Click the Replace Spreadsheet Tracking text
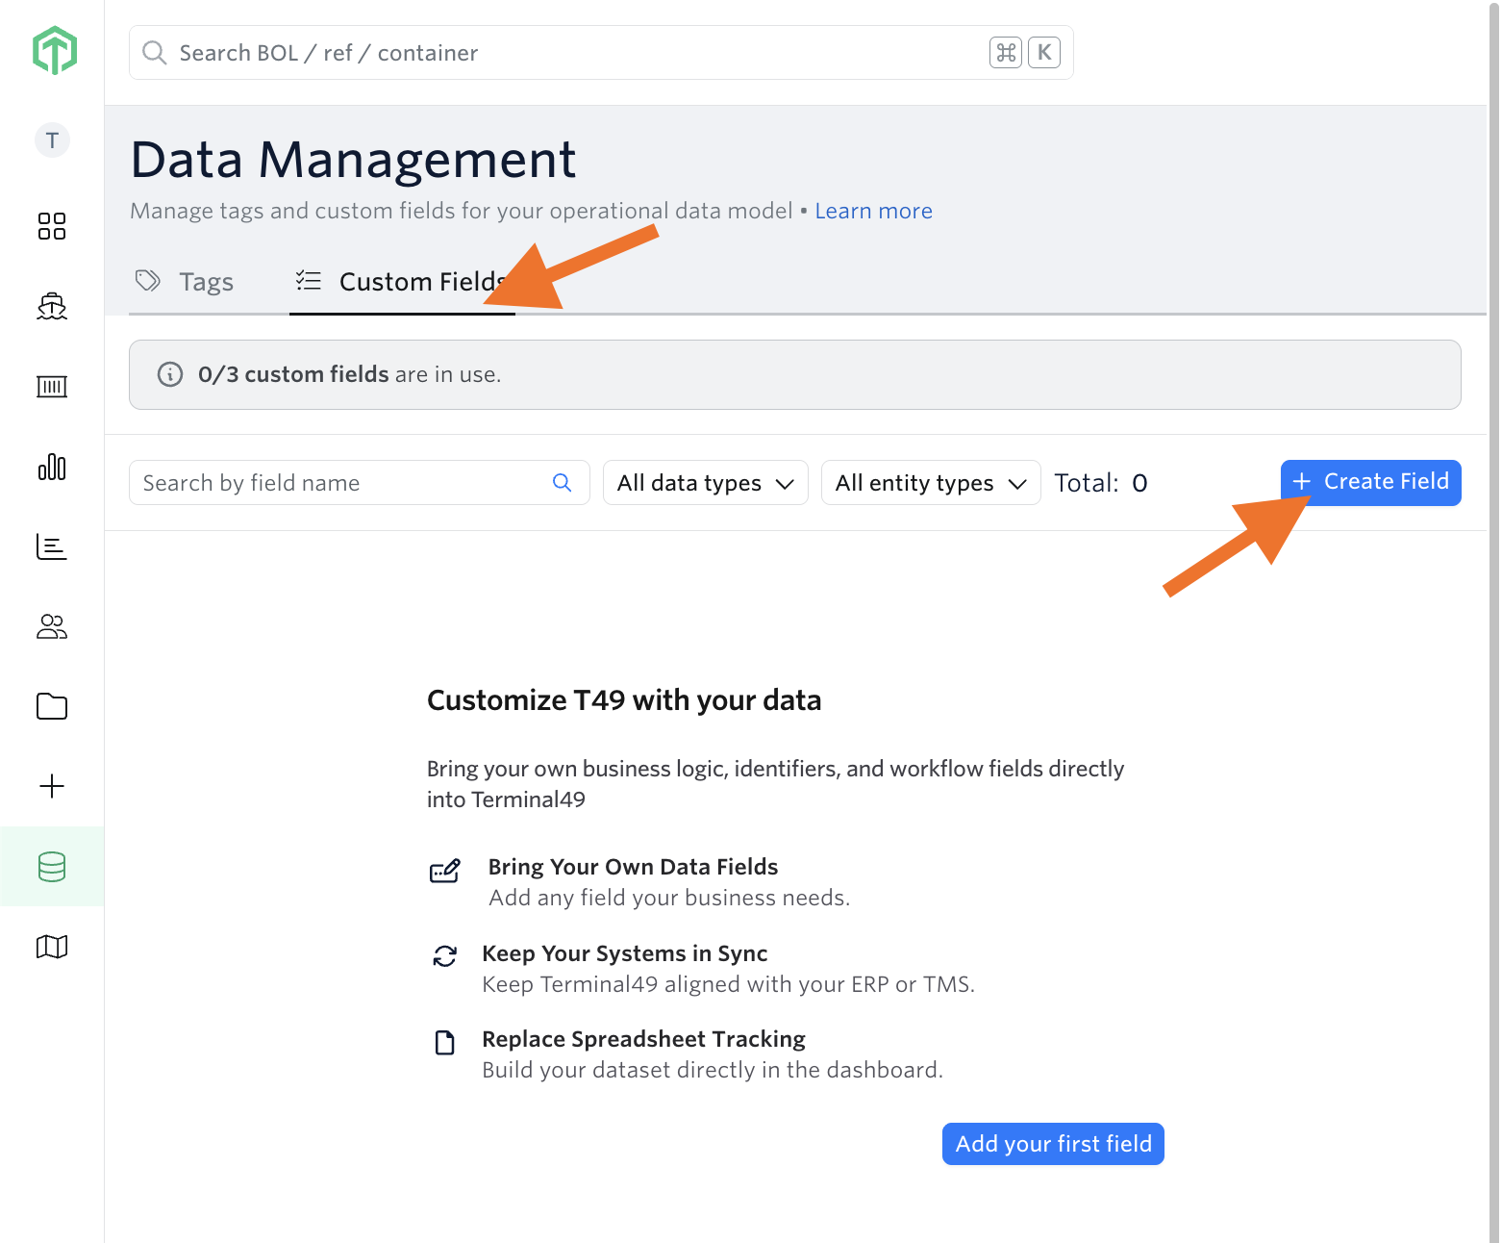Viewport: 1502px width, 1243px height. click(643, 1039)
